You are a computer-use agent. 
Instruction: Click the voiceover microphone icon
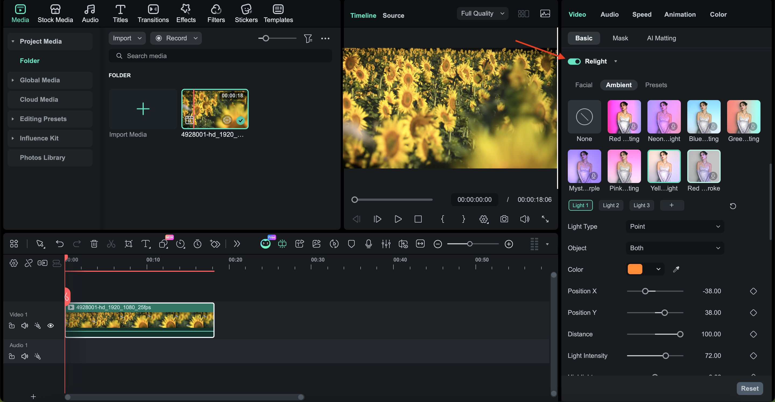(368, 244)
